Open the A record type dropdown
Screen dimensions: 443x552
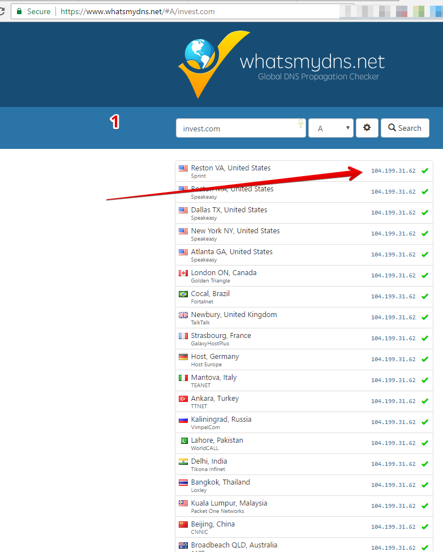pyautogui.click(x=330, y=128)
